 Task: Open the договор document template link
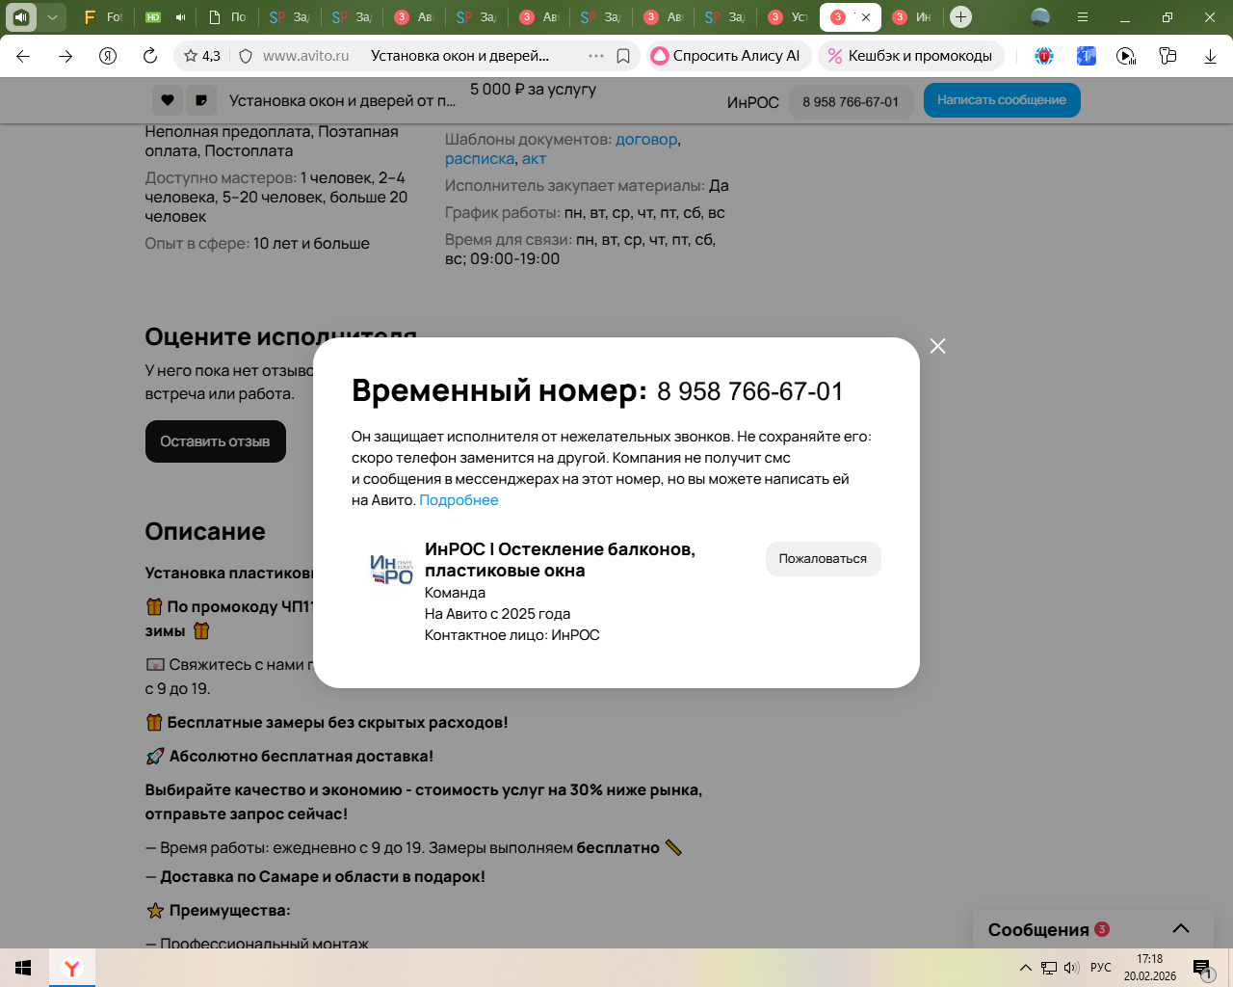pos(646,140)
